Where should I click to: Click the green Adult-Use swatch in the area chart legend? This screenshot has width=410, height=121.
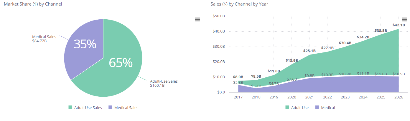[287, 108]
